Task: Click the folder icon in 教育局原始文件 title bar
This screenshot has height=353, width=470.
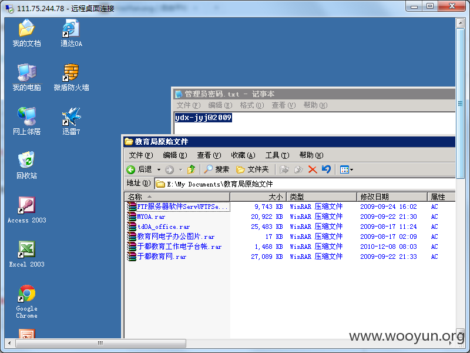Action: coord(129,141)
